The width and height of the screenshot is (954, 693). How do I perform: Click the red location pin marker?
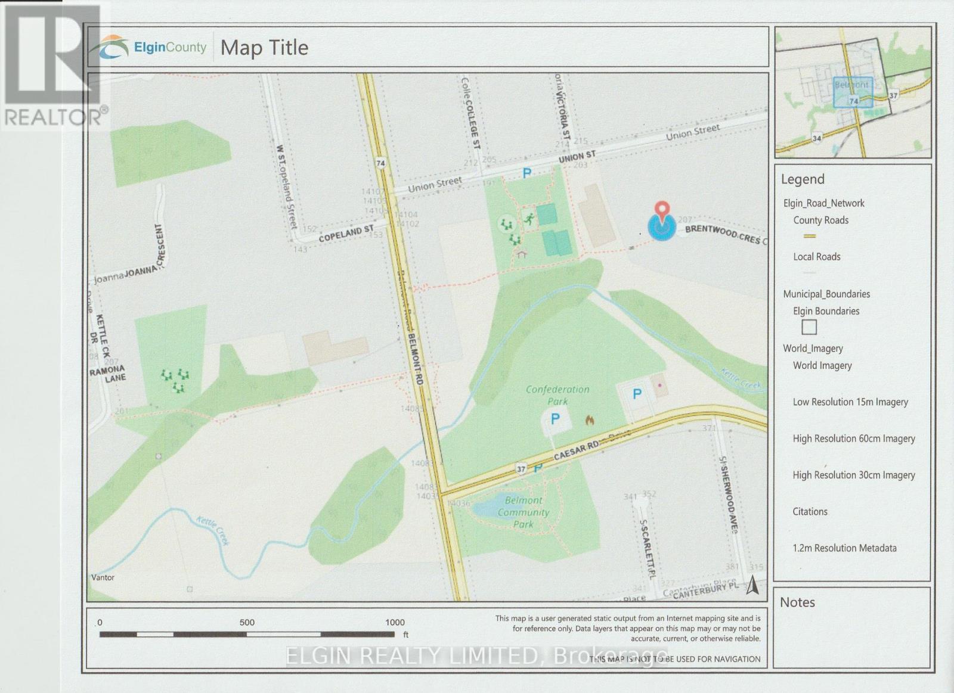click(662, 212)
